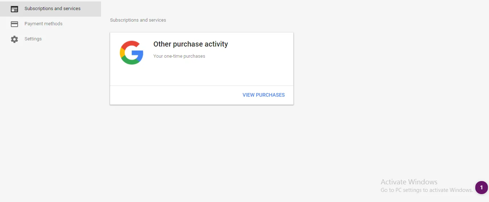Click the Other purchase activity title
489x202 pixels.
click(191, 44)
